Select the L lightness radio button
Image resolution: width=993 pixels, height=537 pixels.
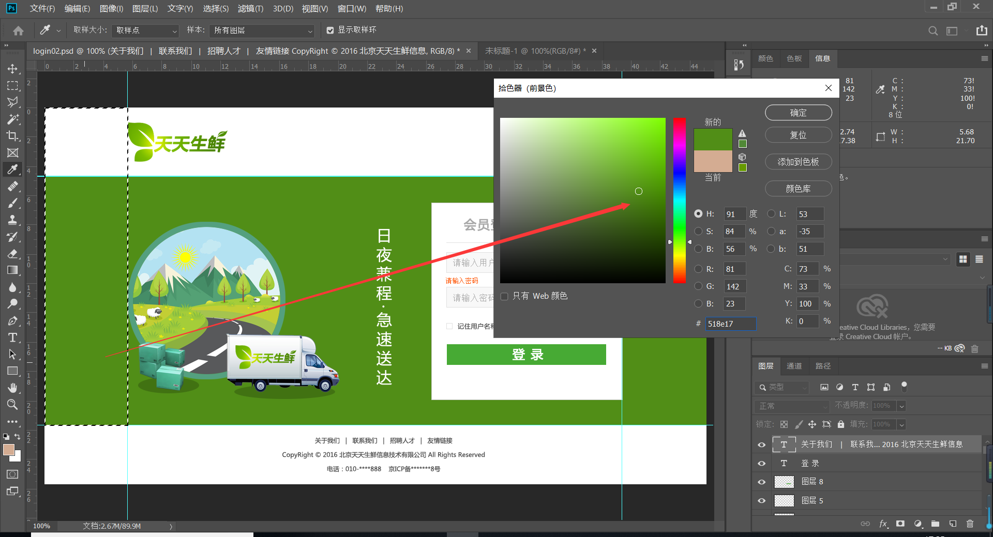click(771, 213)
